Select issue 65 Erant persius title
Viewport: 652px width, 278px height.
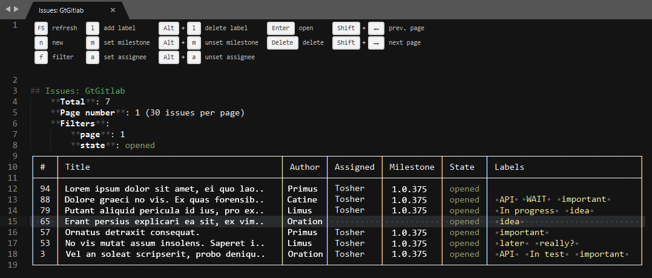point(164,222)
